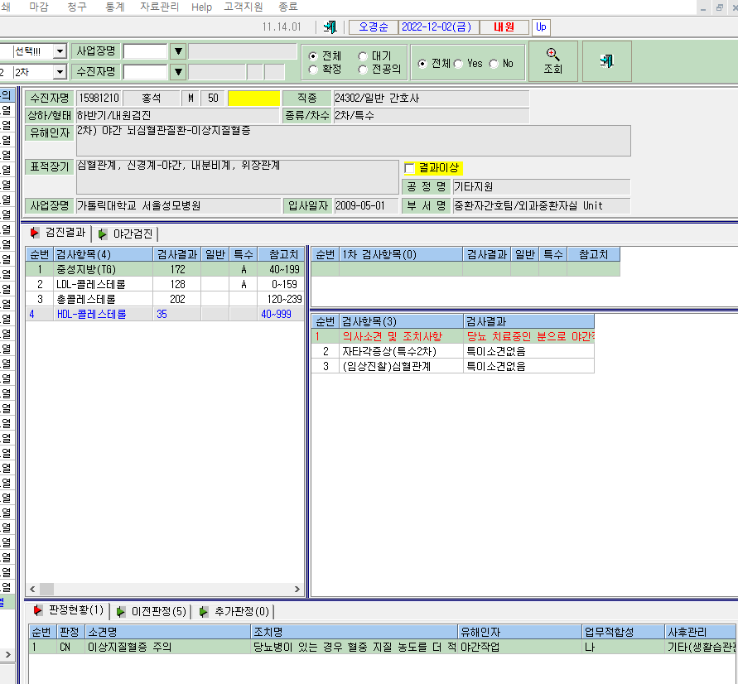Click the exit door icon beside 조회
This screenshot has height=684, width=738.
tap(606, 61)
